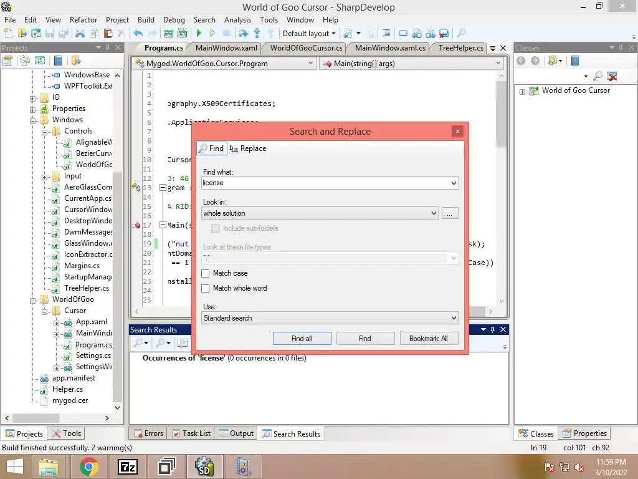Viewport: 638px width, 479px height.
Task: Click back navigation arrow in Classes panel
Action: click(521, 60)
